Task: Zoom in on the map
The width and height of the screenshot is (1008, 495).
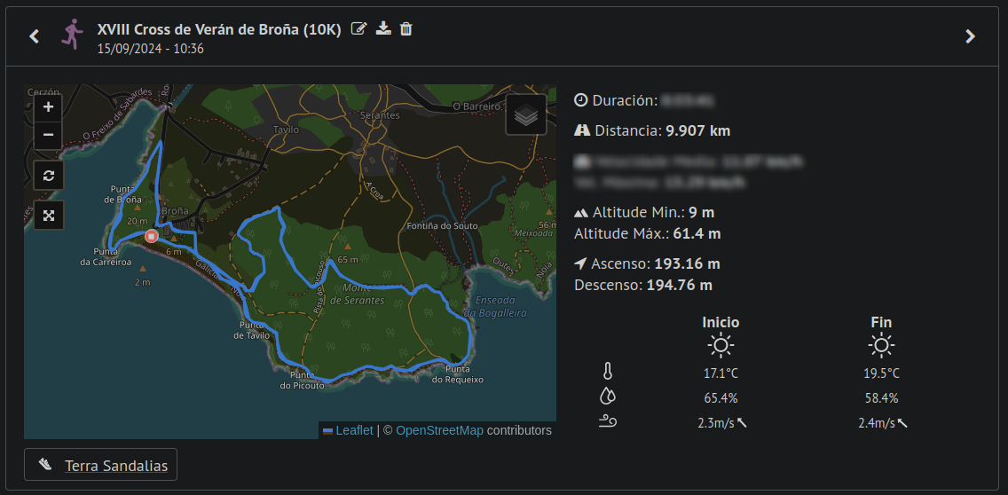Action: [x=48, y=106]
